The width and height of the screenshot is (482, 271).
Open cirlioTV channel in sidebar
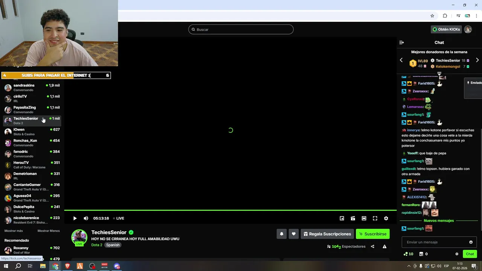(32, 99)
